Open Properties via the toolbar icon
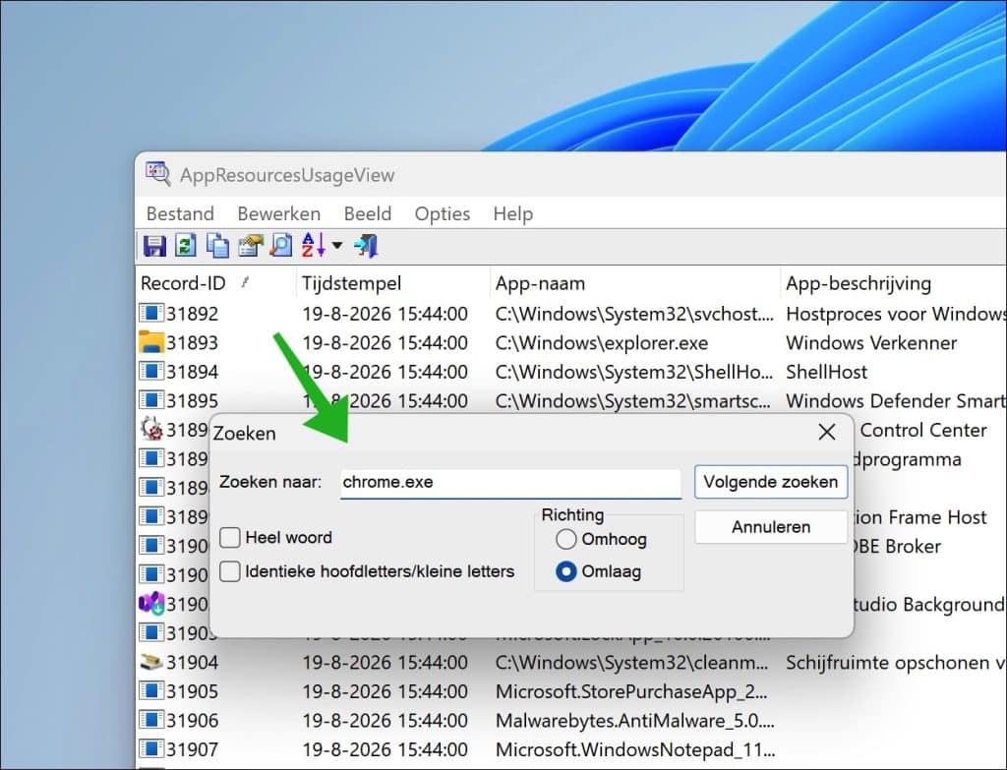1007x770 pixels. pos(251,245)
